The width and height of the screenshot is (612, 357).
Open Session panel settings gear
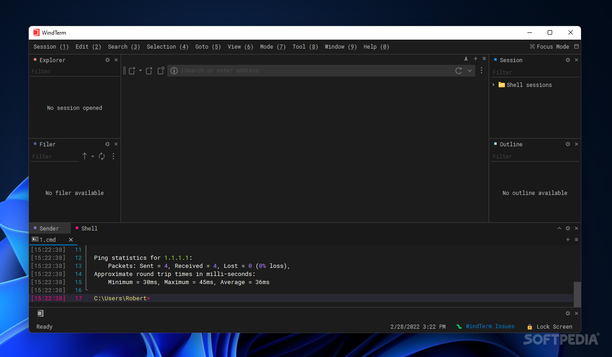(x=568, y=60)
